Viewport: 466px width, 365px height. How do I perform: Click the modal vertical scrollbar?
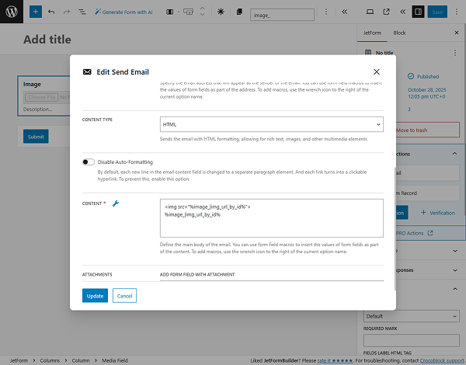395,231
